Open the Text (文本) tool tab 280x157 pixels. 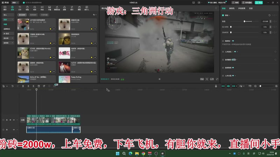pos(20,8)
